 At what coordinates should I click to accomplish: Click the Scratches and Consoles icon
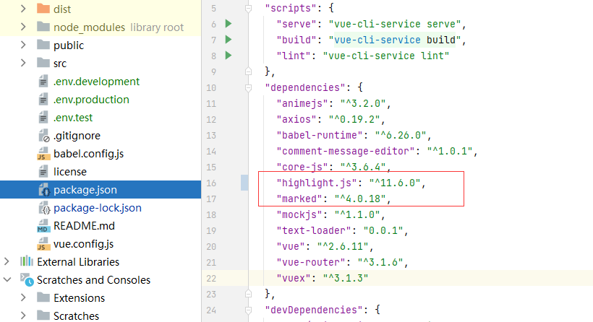pyautogui.click(x=26, y=280)
